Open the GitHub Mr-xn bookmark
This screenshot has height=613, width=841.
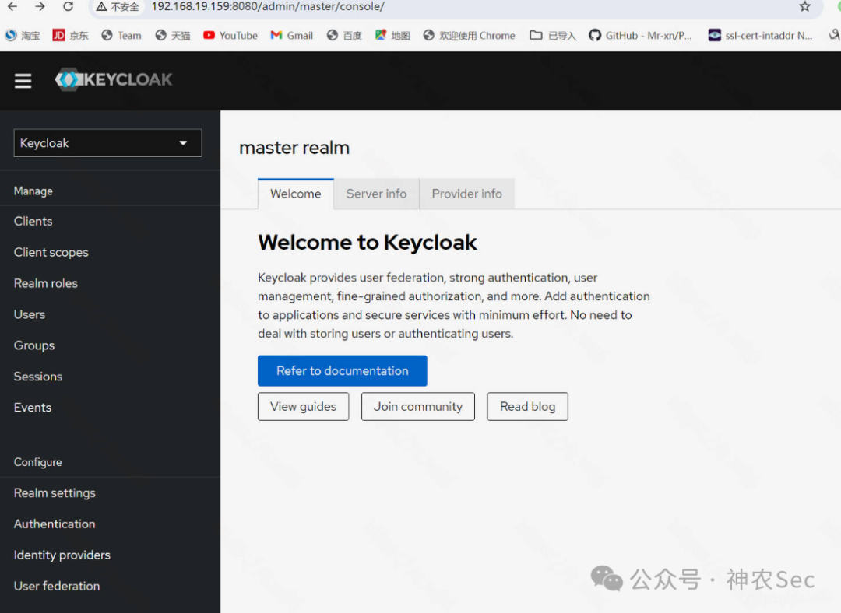pos(640,35)
